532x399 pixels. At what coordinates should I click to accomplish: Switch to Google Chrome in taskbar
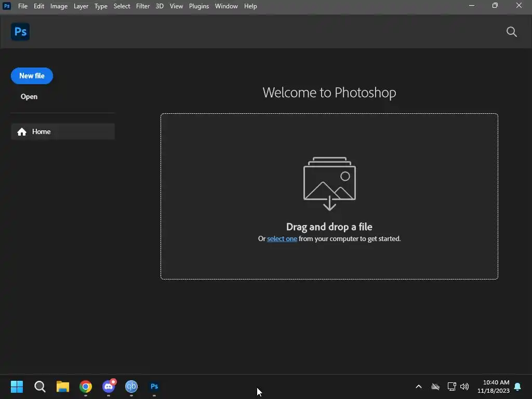tap(86, 387)
